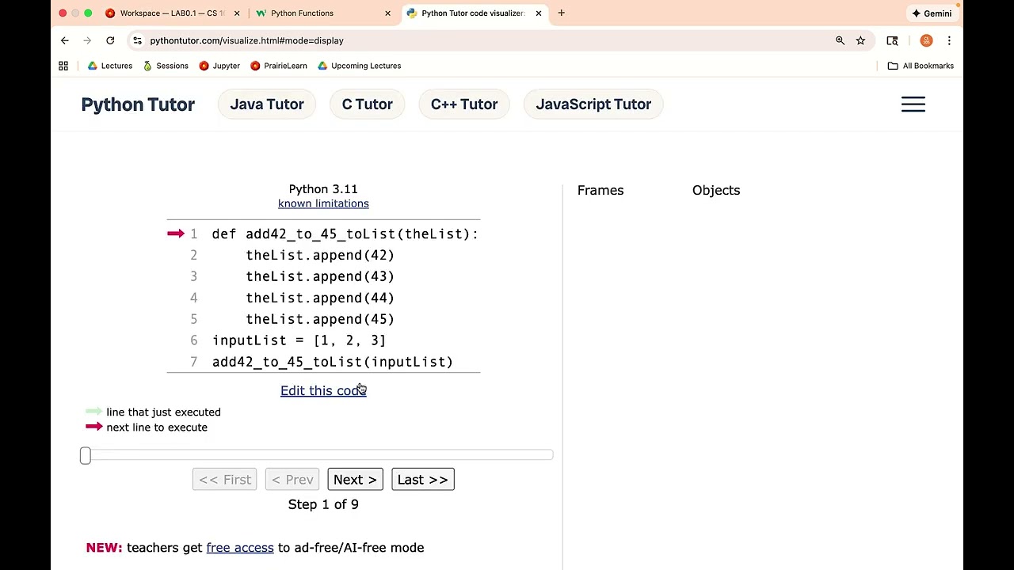Close the Python Functions tab
The image size is (1014, 570).
coord(387,13)
